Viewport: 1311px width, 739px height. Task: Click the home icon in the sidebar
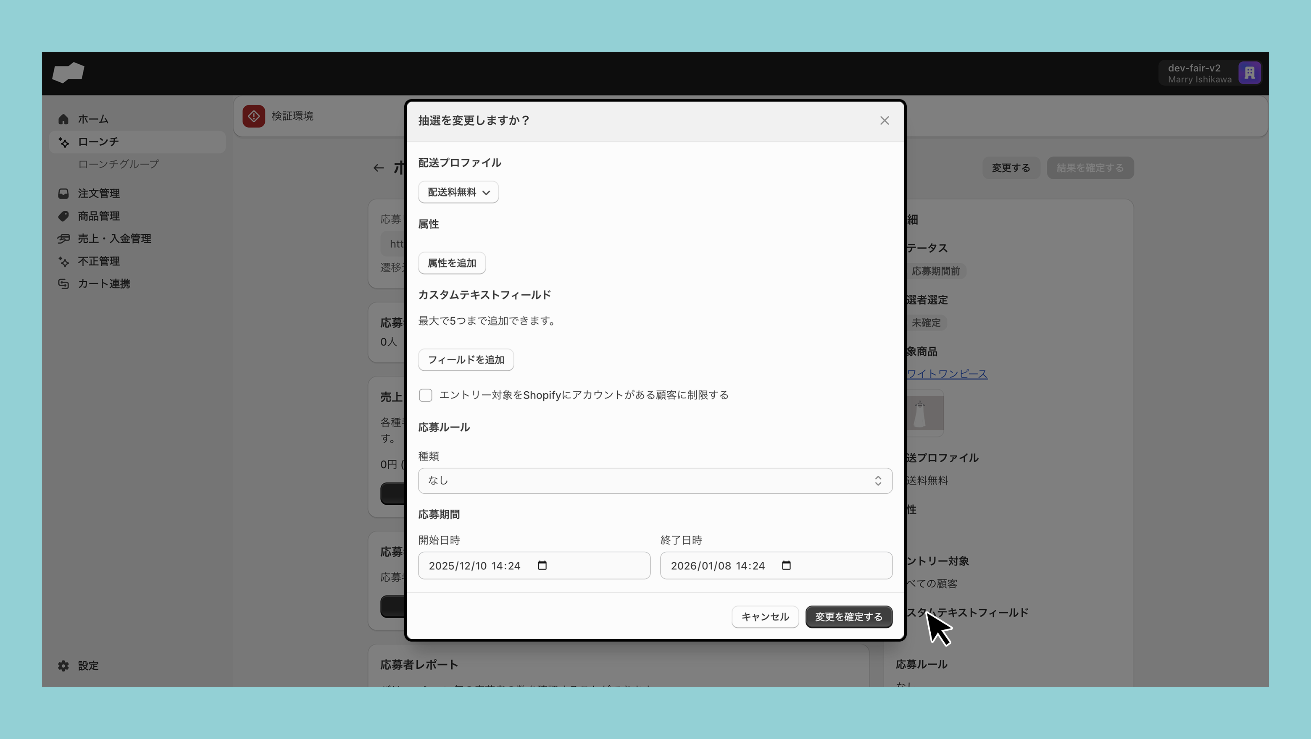click(63, 119)
